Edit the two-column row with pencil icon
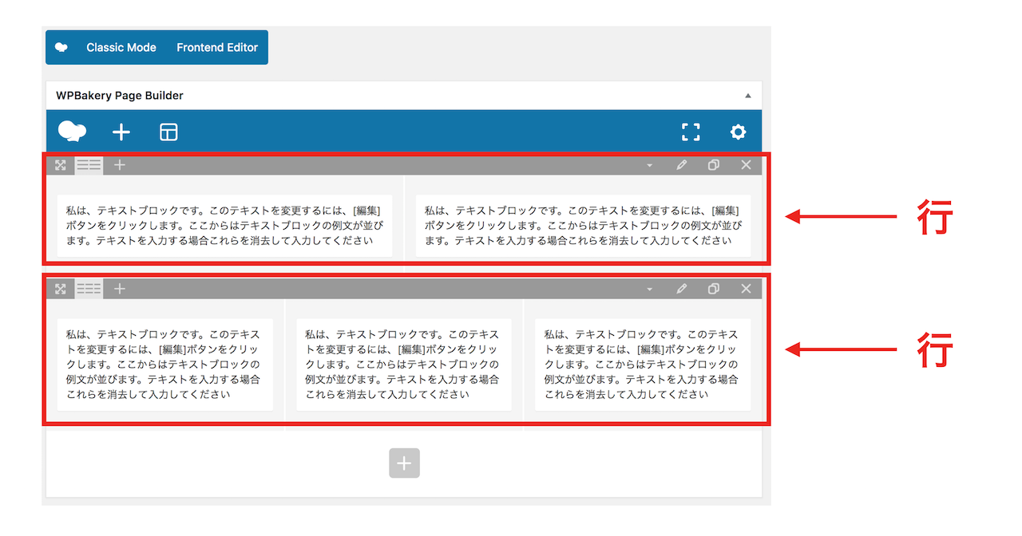This screenshot has height=536, width=1022. [681, 165]
